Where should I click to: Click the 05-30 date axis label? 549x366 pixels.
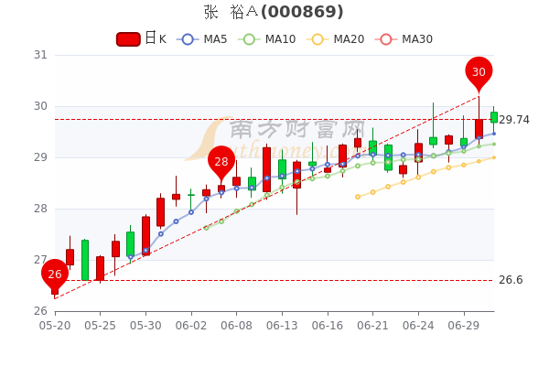coord(145,326)
